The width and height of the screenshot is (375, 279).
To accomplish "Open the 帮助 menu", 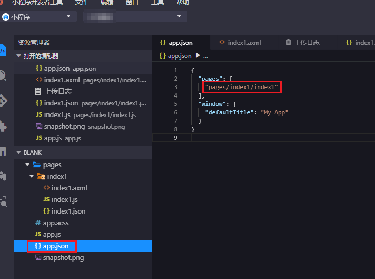I will pyautogui.click(x=183, y=3).
